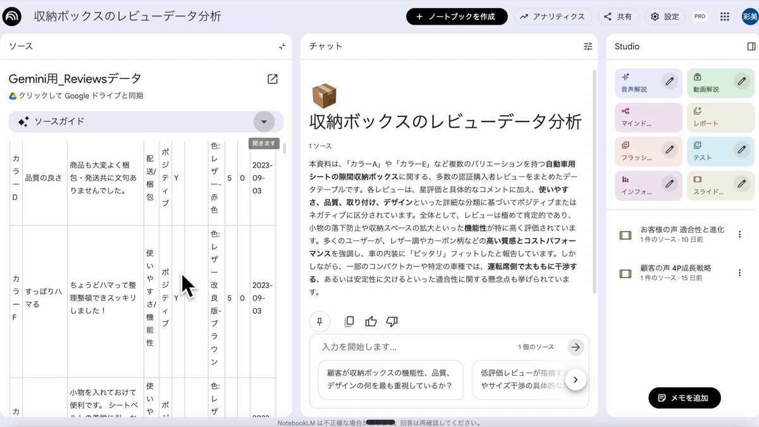This screenshot has height=427, width=759.
Task: Pin the summary with pin icon
Action: tap(319, 321)
